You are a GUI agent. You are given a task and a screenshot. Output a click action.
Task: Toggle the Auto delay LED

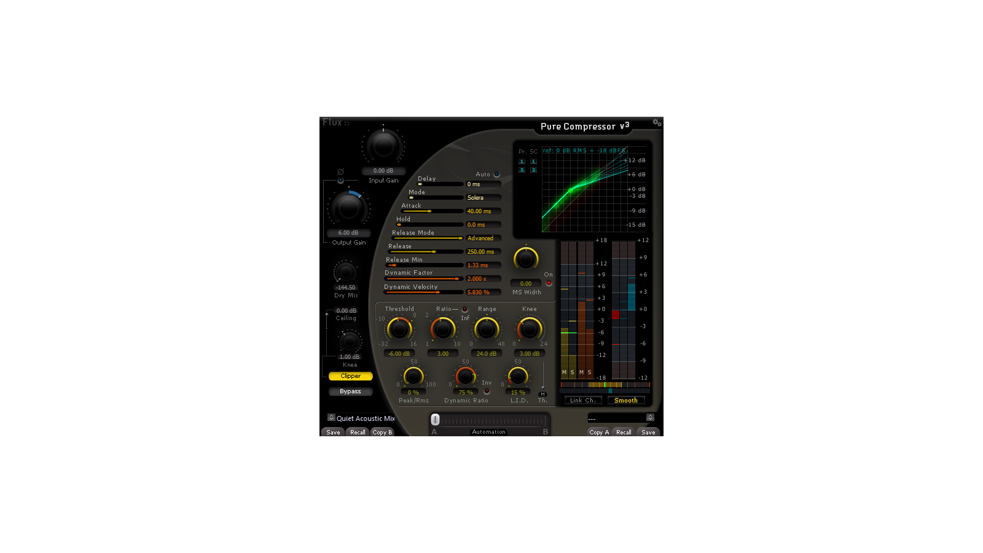[497, 175]
